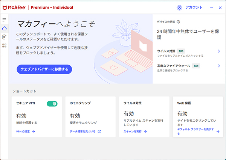Select the Web 保護 shortcut card
Screen dimensions: 226x160
198,117
